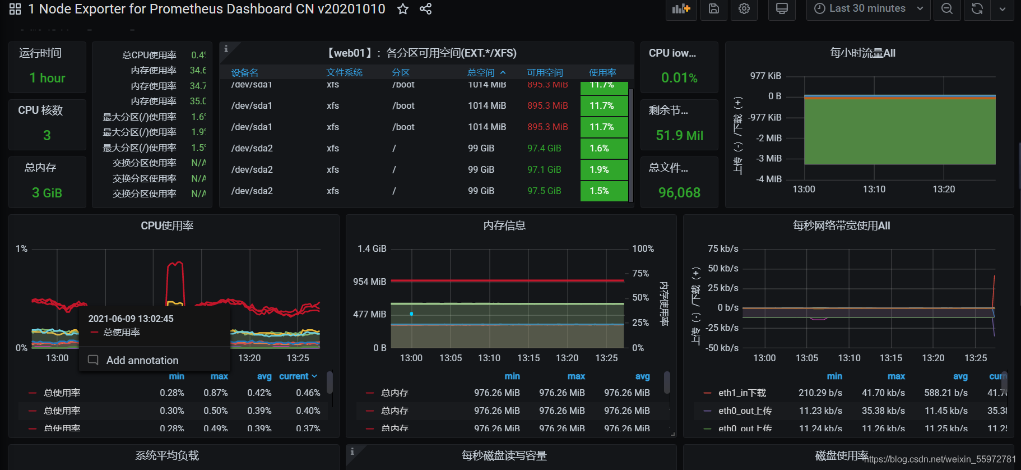Click 磁盘使用率 panel title
The height and width of the screenshot is (470, 1021).
pyautogui.click(x=842, y=455)
